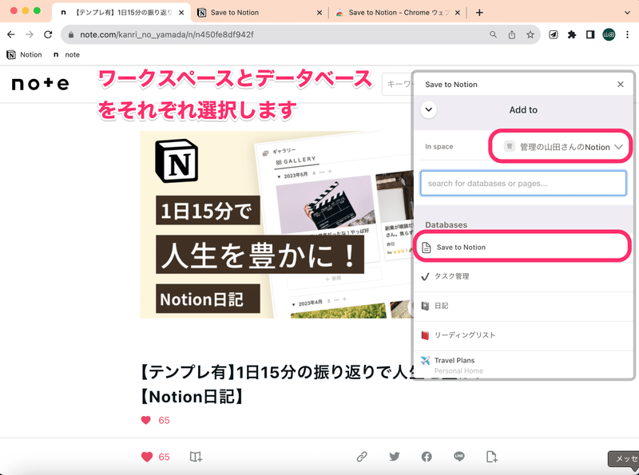The image size is (639, 475).
Task: Close the 1日15分の振り返り tab
Action: click(x=181, y=13)
